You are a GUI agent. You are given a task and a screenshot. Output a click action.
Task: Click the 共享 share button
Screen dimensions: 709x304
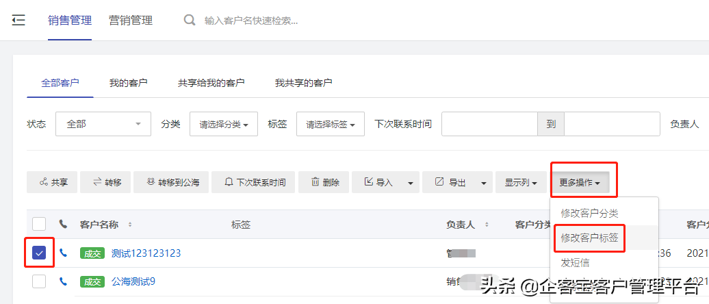tap(52, 182)
